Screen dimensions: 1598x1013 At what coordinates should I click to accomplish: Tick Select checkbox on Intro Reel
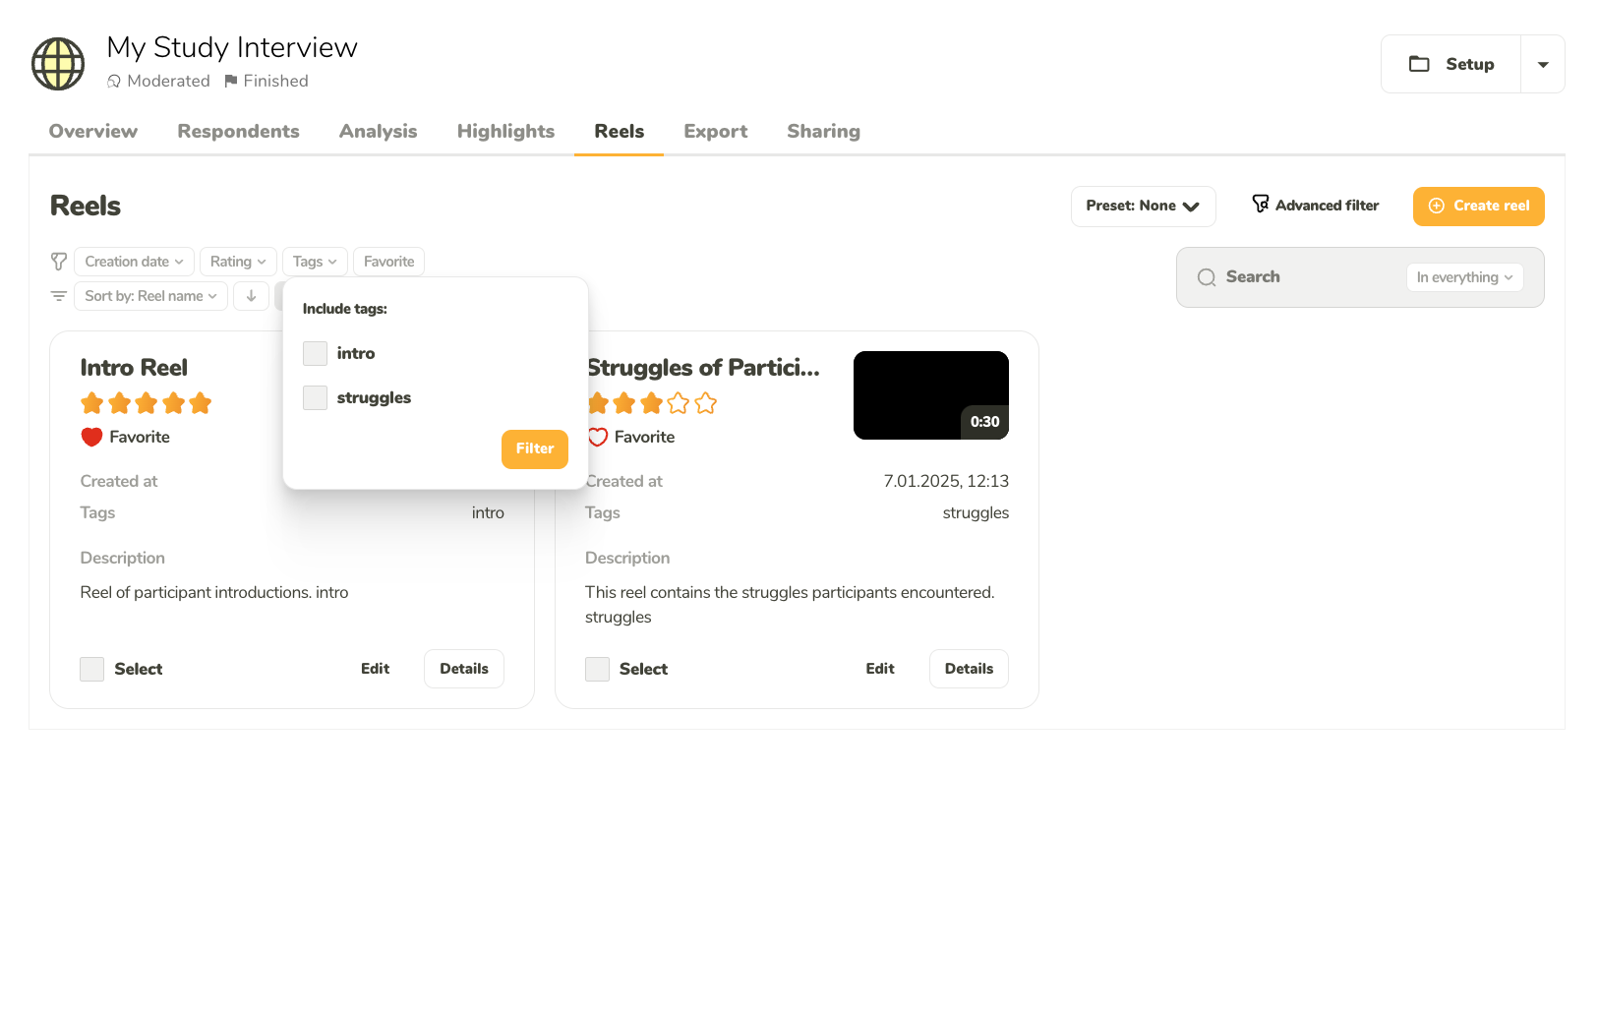[x=92, y=669]
